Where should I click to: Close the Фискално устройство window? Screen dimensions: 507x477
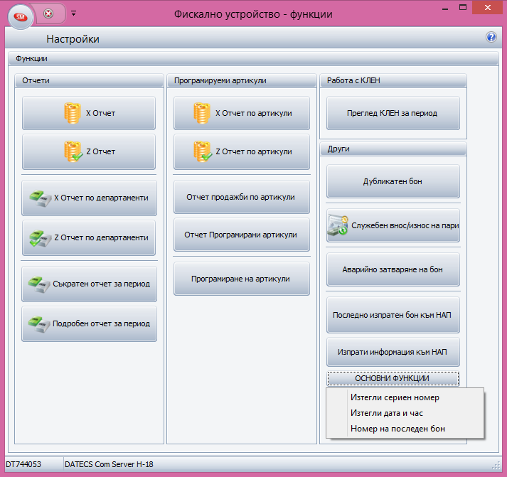click(x=488, y=7)
